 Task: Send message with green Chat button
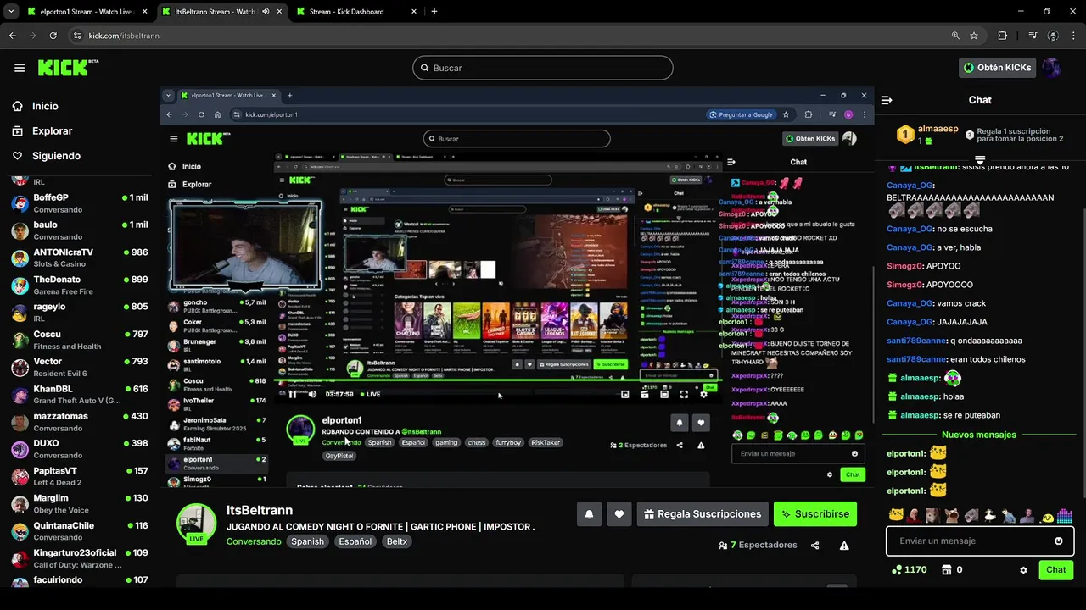click(1056, 570)
